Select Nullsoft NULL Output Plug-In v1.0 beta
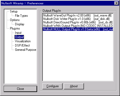120x96 pixels. [78, 29]
